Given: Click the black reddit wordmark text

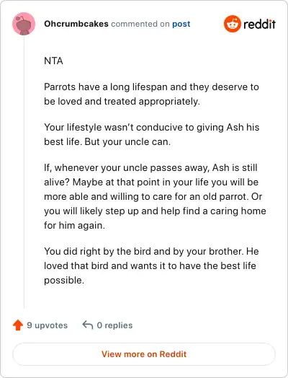Looking at the screenshot, I should click(259, 24).
